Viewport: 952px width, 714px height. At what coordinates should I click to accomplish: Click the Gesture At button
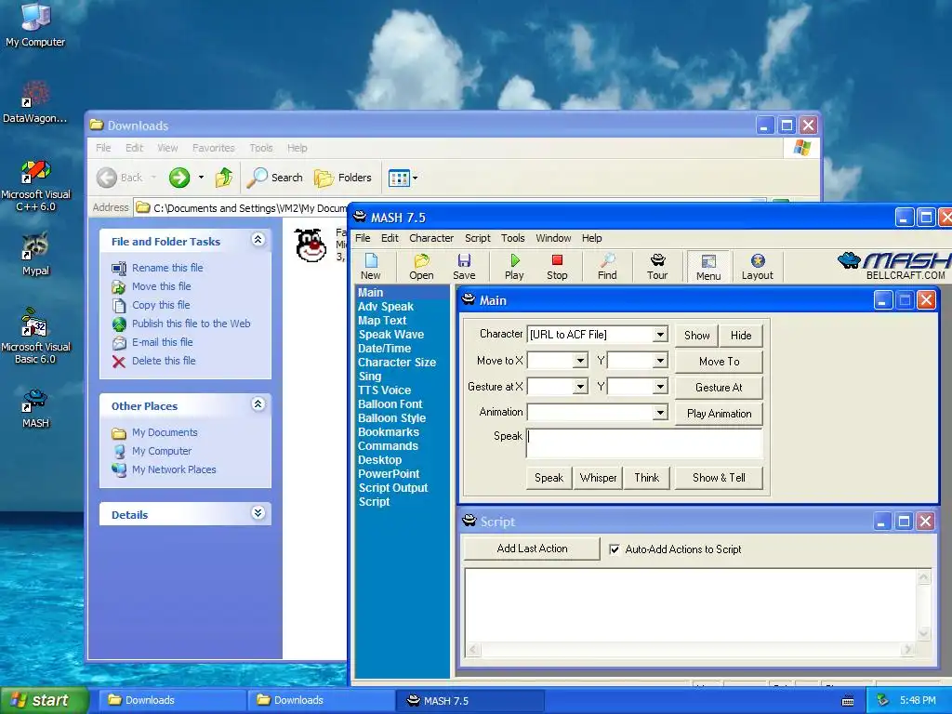click(x=719, y=388)
